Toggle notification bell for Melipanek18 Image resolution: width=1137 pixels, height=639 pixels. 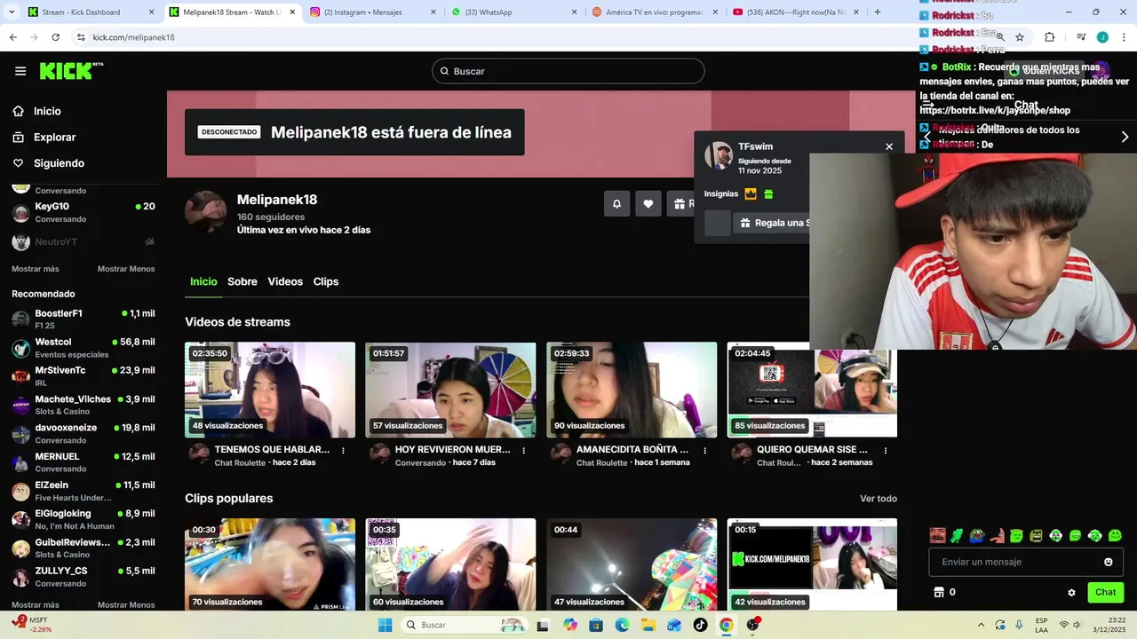(x=616, y=204)
